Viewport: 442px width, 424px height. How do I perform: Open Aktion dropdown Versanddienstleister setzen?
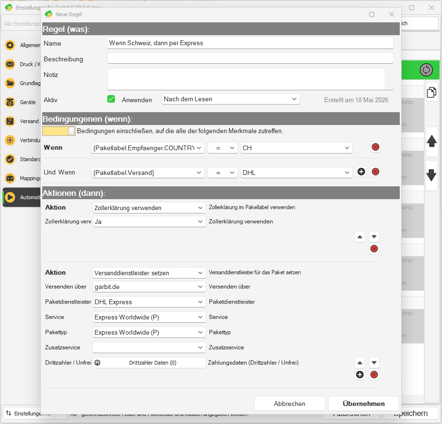click(149, 273)
